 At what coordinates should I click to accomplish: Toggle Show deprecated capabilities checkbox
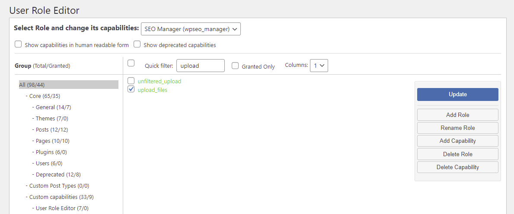click(137, 44)
